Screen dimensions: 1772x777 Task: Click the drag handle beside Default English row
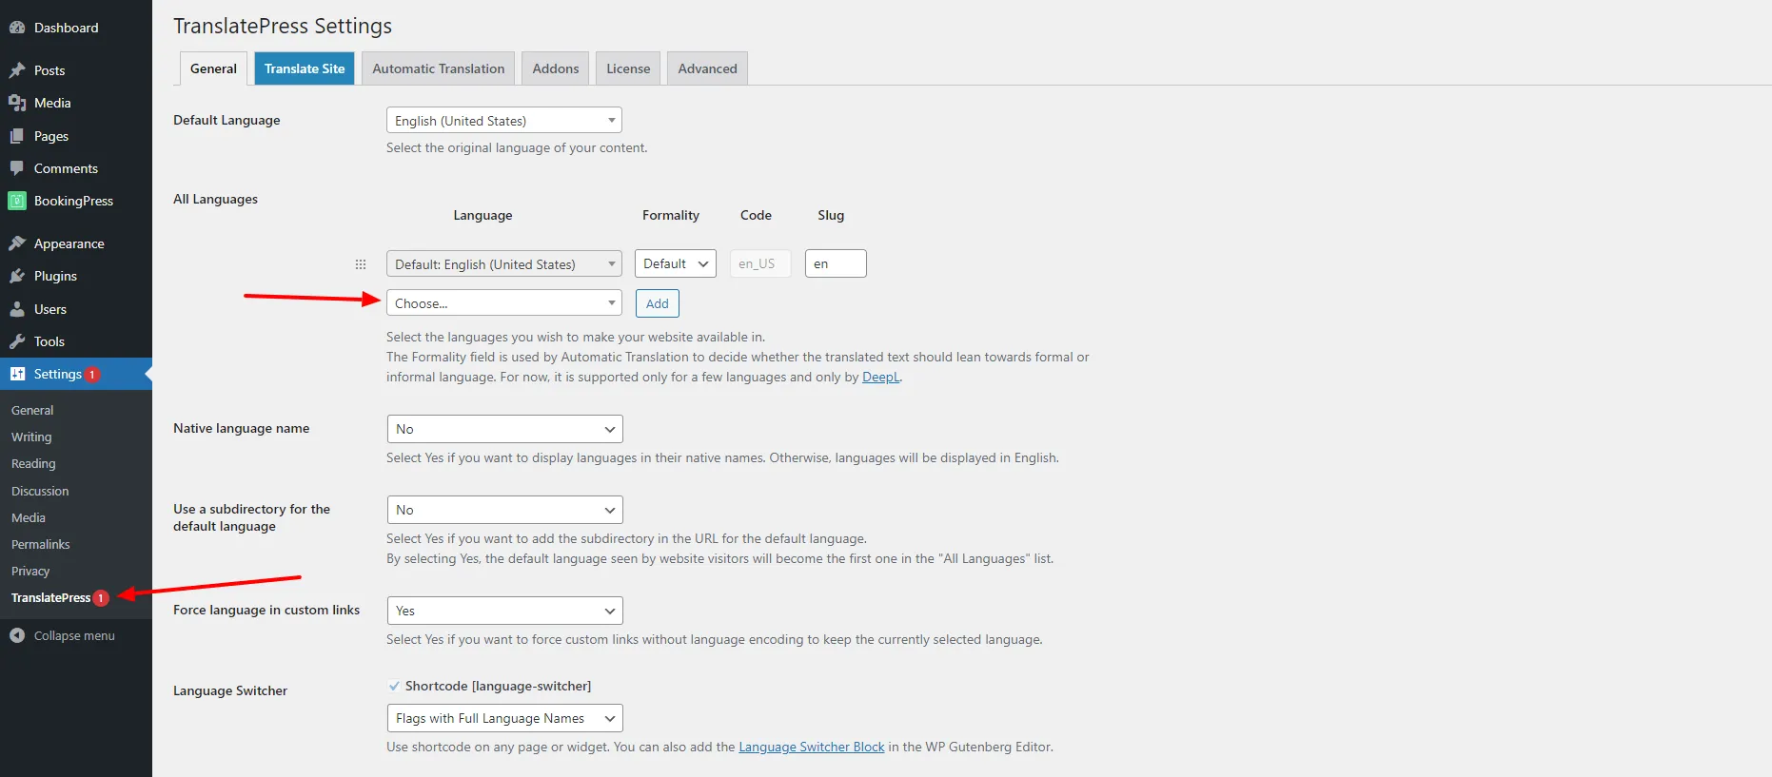pos(361,264)
